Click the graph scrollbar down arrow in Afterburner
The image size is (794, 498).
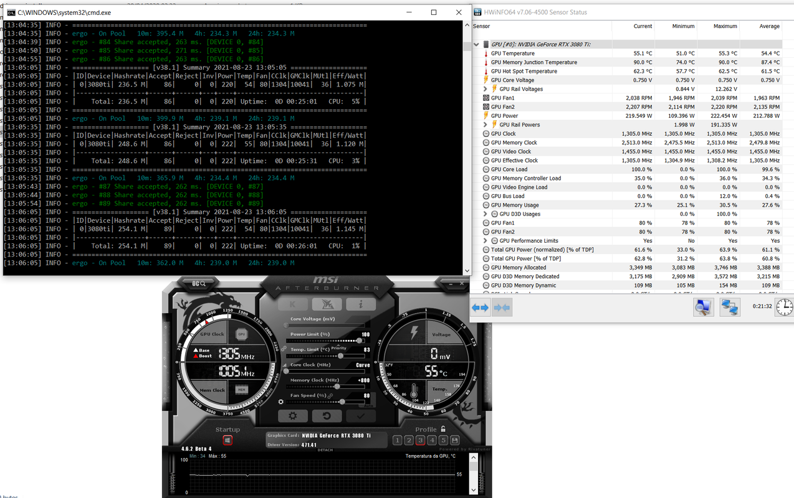474,490
